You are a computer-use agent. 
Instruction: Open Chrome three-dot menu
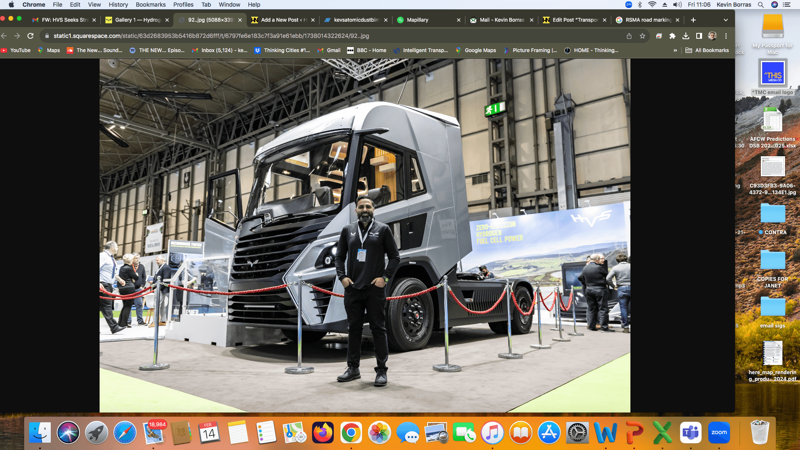pos(726,36)
